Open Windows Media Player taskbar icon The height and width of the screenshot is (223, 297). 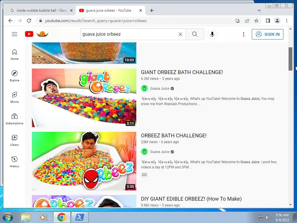[44, 217]
